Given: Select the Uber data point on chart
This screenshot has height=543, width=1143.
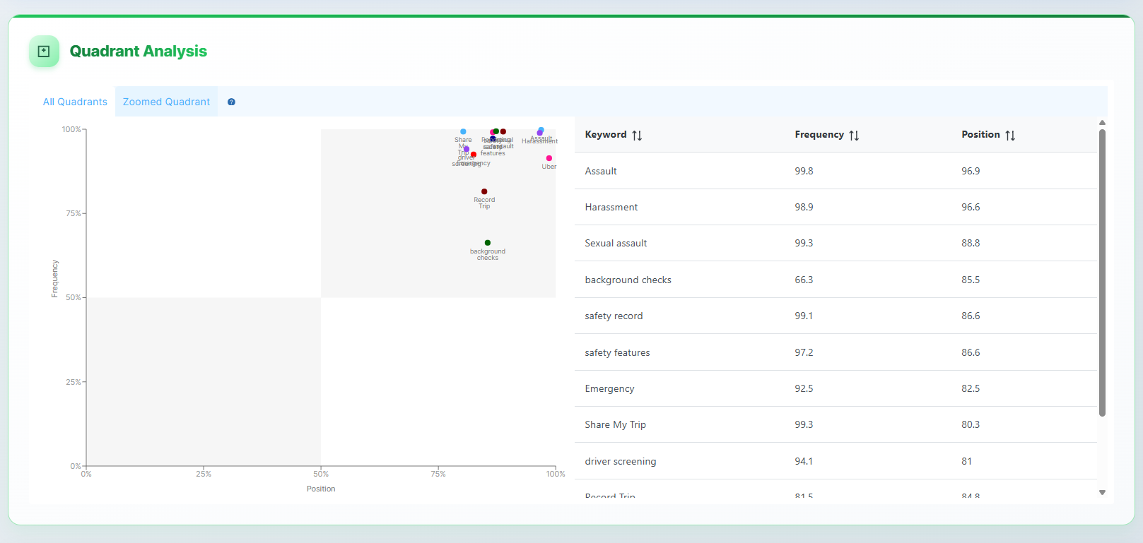Looking at the screenshot, I should point(549,158).
